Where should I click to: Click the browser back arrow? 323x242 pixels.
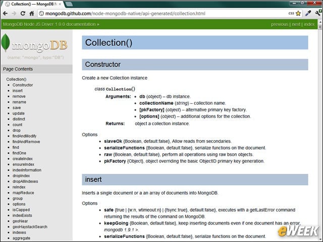click(x=6, y=14)
